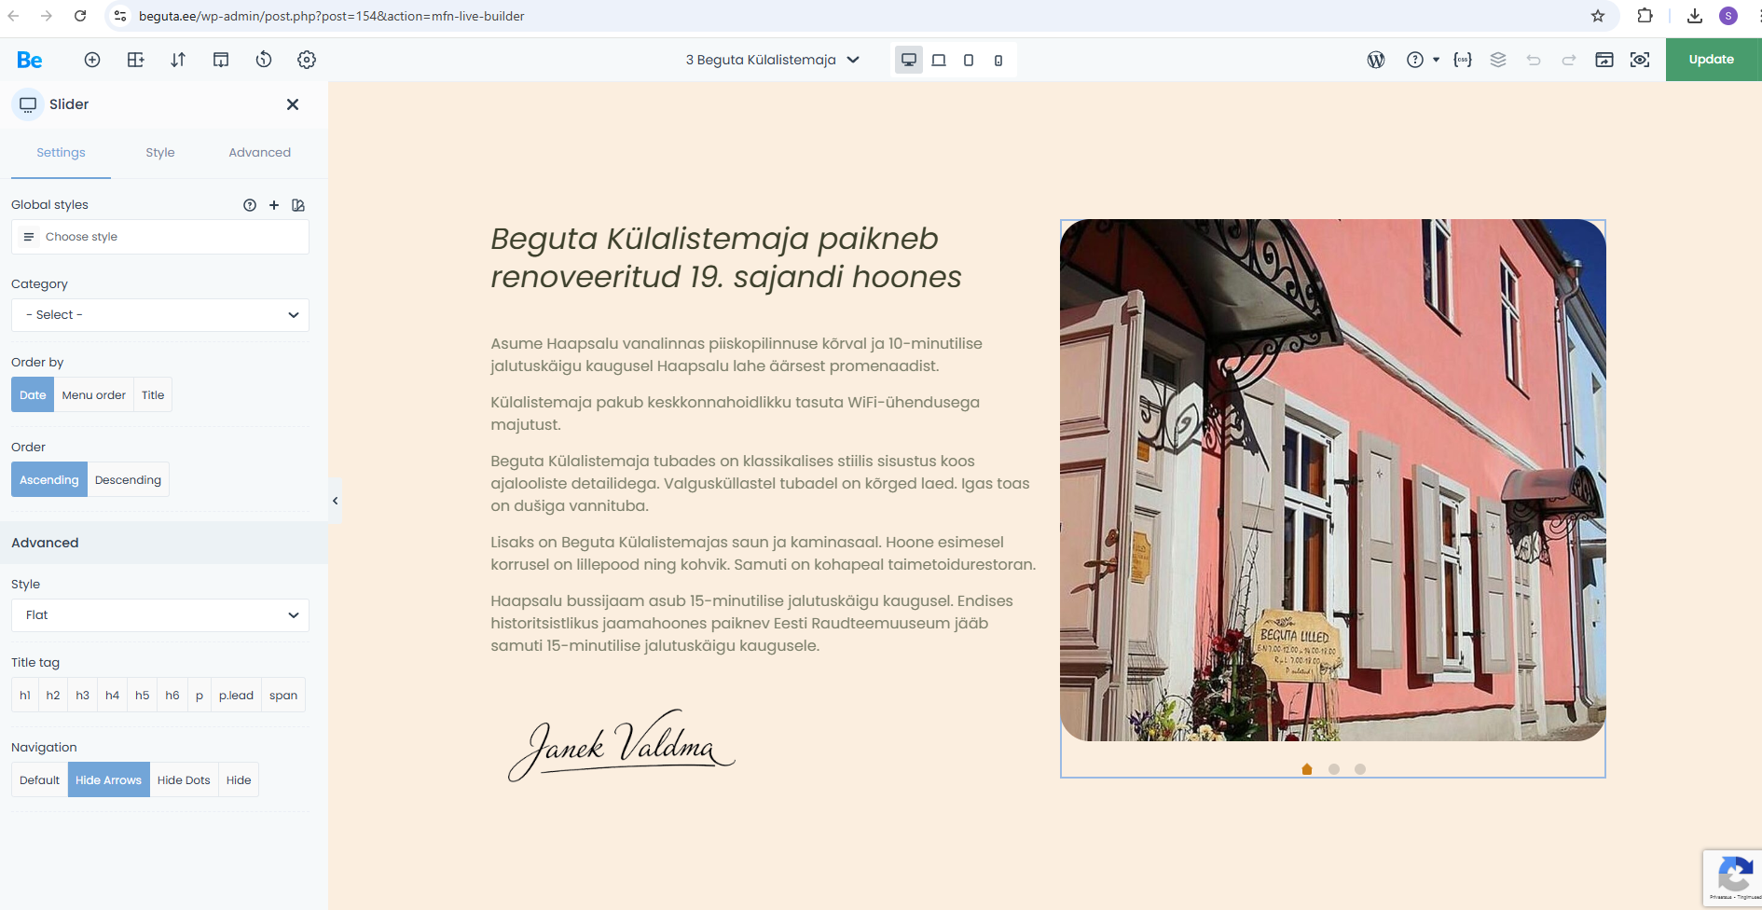Click the green Update button
The height and width of the screenshot is (910, 1762).
[1712, 60]
